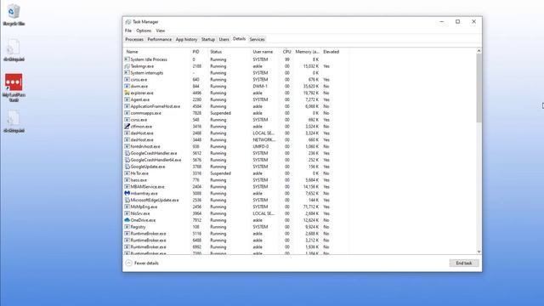Click the fontdrvhost.exe process icon
Image resolution: width=544 pixels, height=306 pixels.
(127, 146)
